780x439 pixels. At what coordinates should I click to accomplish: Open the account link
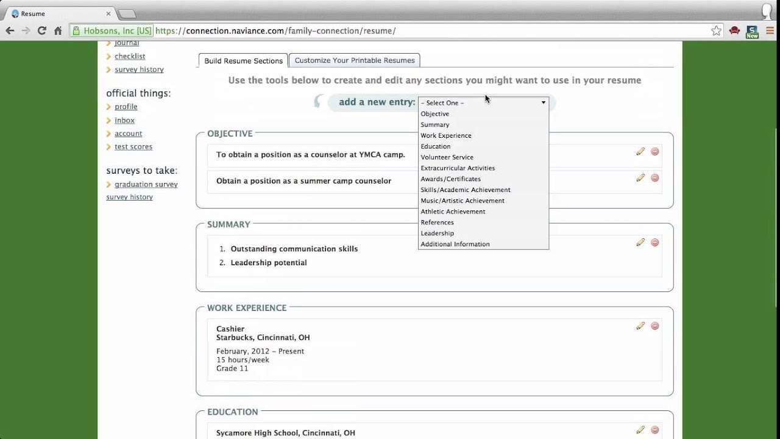point(129,134)
